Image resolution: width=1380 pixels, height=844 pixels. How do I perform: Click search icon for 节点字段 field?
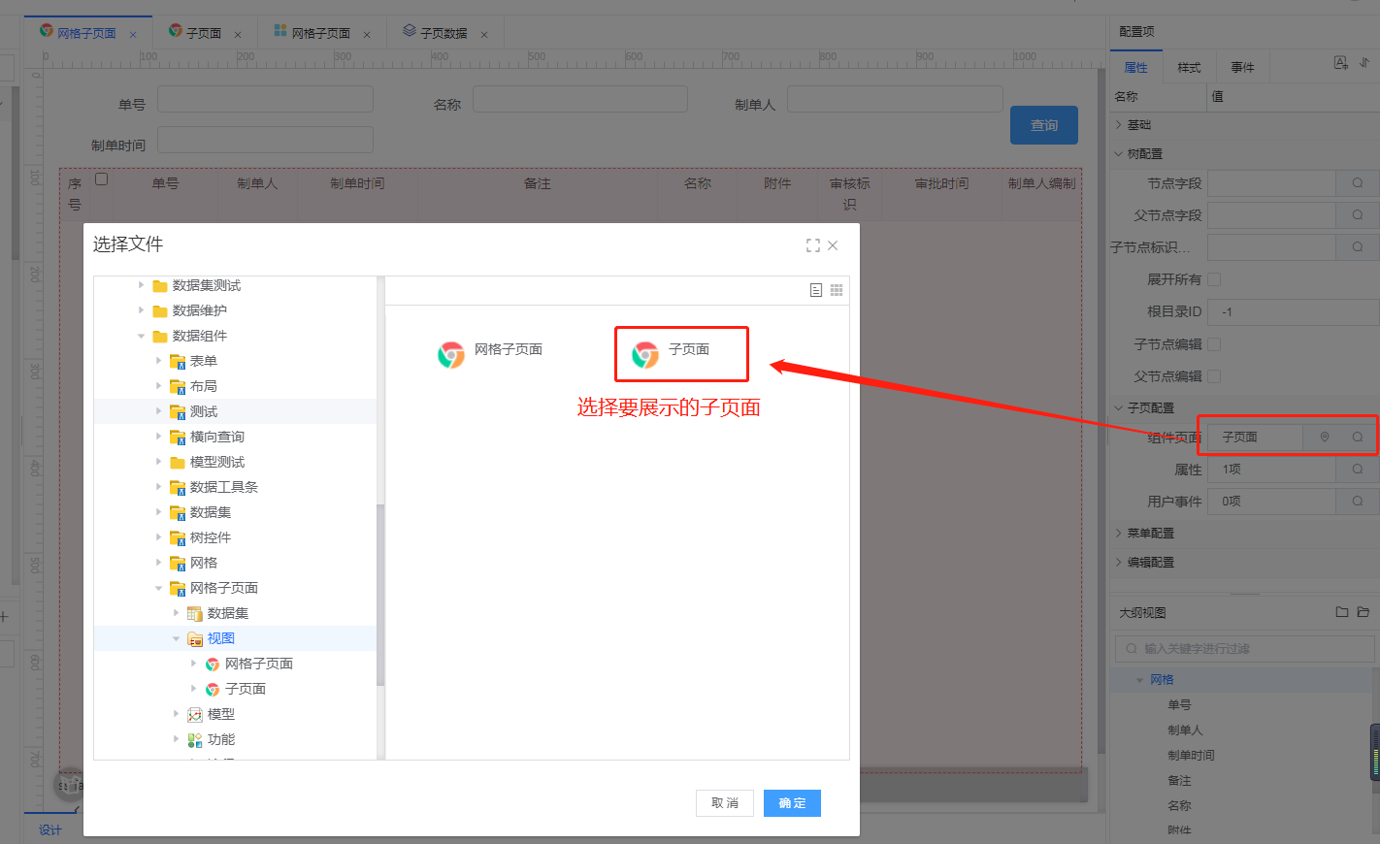(x=1358, y=183)
